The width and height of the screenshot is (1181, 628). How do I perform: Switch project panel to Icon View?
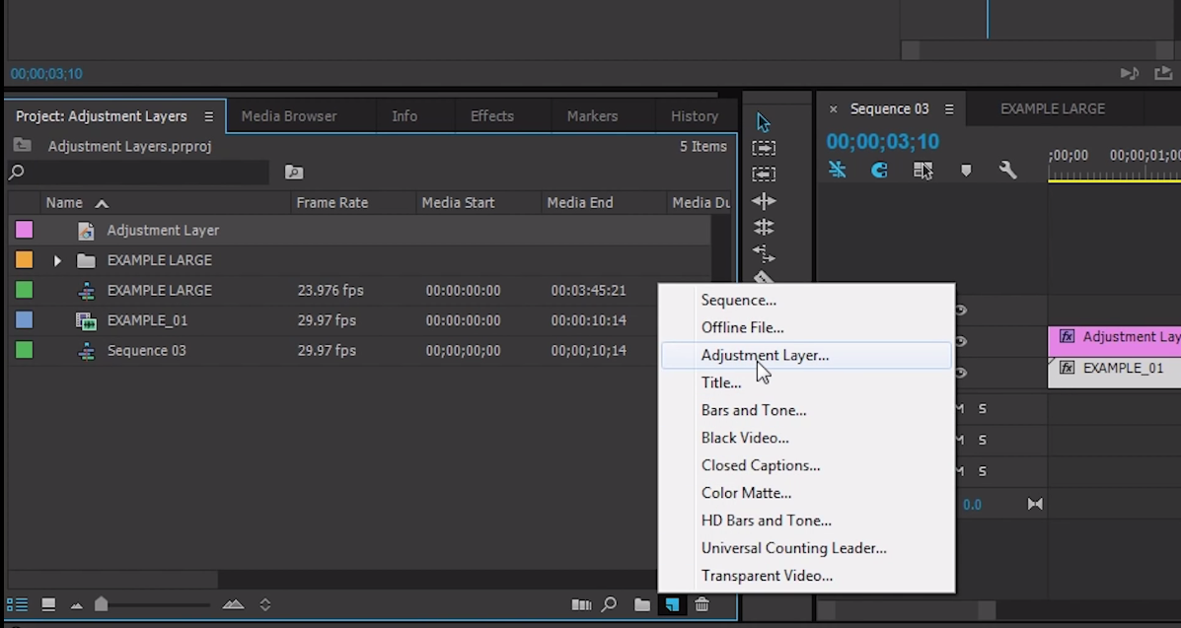pos(48,604)
